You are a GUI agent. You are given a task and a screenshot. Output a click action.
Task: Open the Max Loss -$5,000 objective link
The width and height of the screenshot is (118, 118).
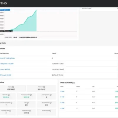[x=5, y=69]
